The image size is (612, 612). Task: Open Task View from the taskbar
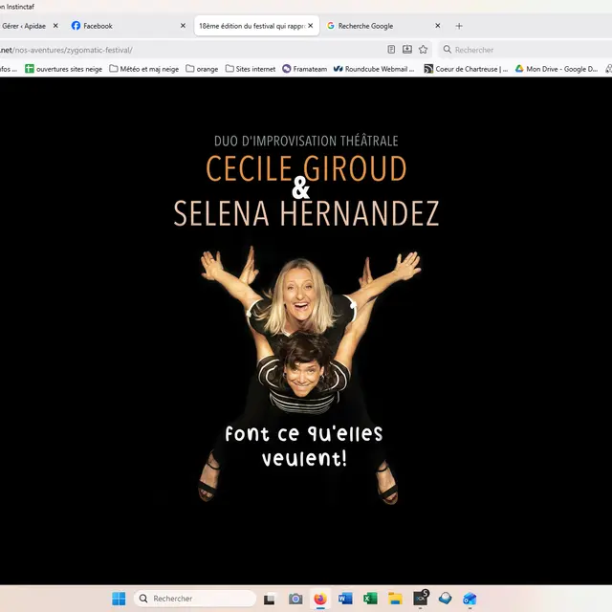pos(270,599)
